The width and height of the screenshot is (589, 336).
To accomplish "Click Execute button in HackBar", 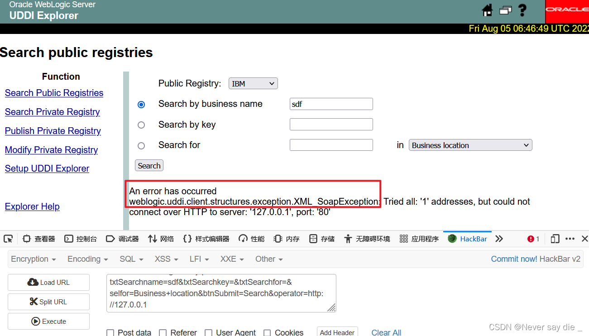I will 48,322.
